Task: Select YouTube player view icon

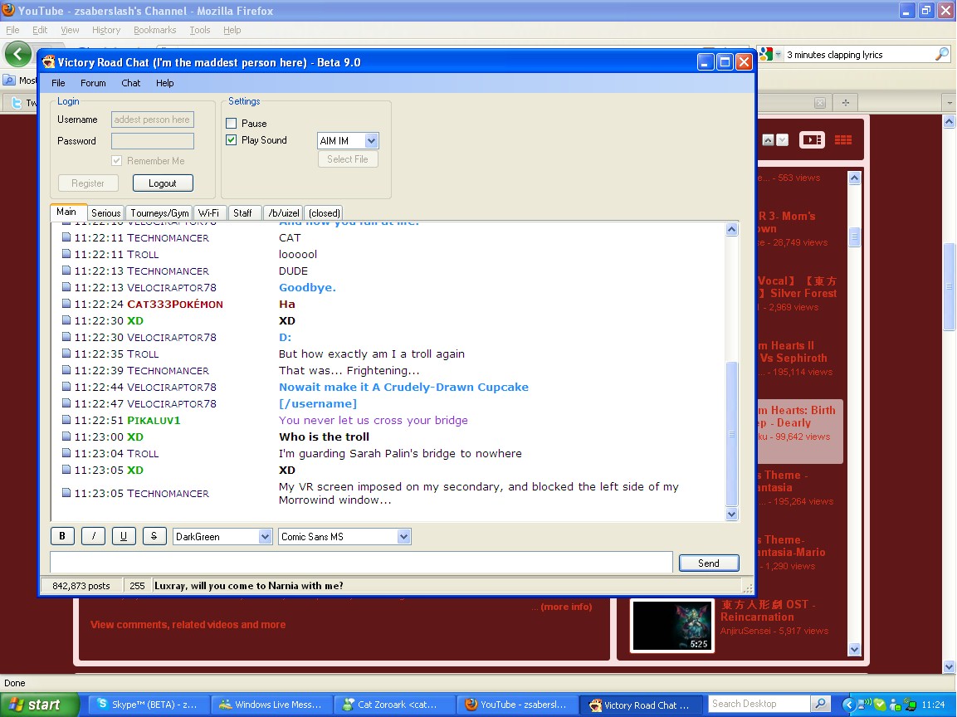Action: click(811, 140)
